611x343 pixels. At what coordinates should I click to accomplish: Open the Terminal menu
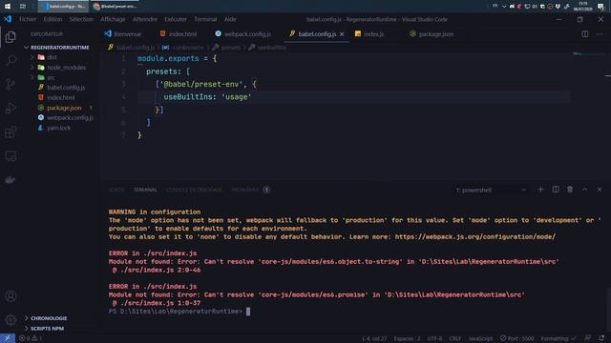(205, 19)
